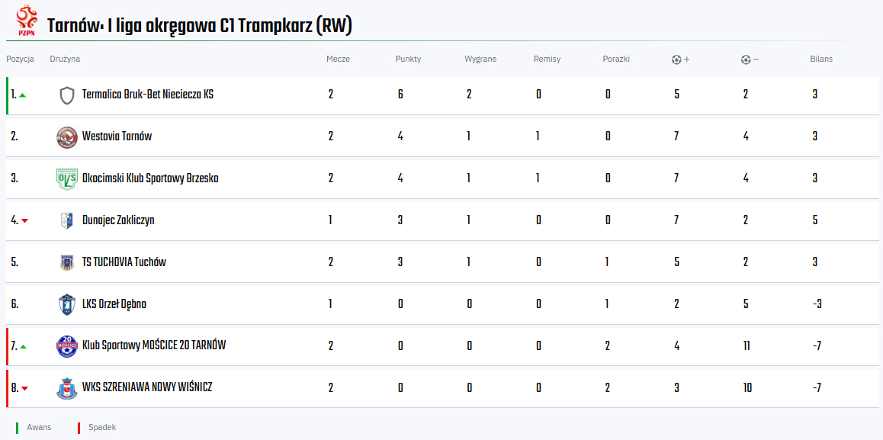Select the TS Tuchovia Tuchów crest
The width and height of the screenshot is (883, 440).
pos(67,262)
